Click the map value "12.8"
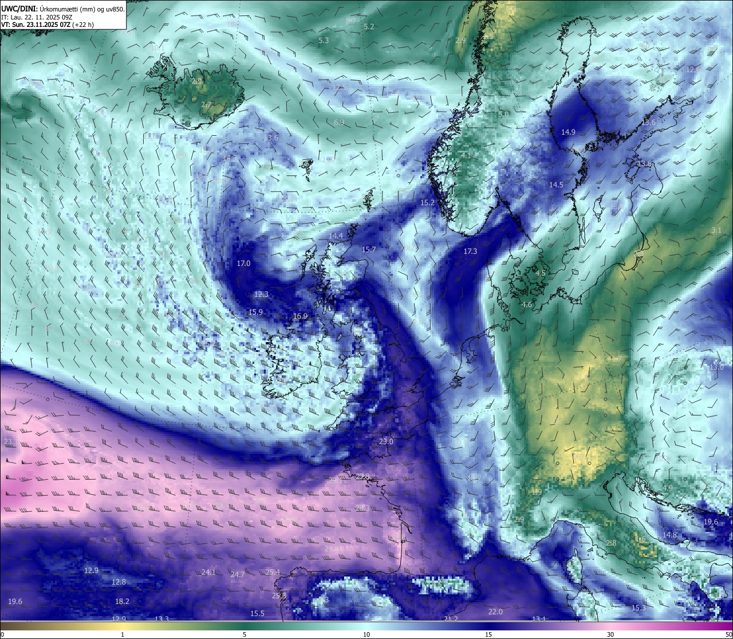This screenshot has height=639, width=733. (x=119, y=582)
